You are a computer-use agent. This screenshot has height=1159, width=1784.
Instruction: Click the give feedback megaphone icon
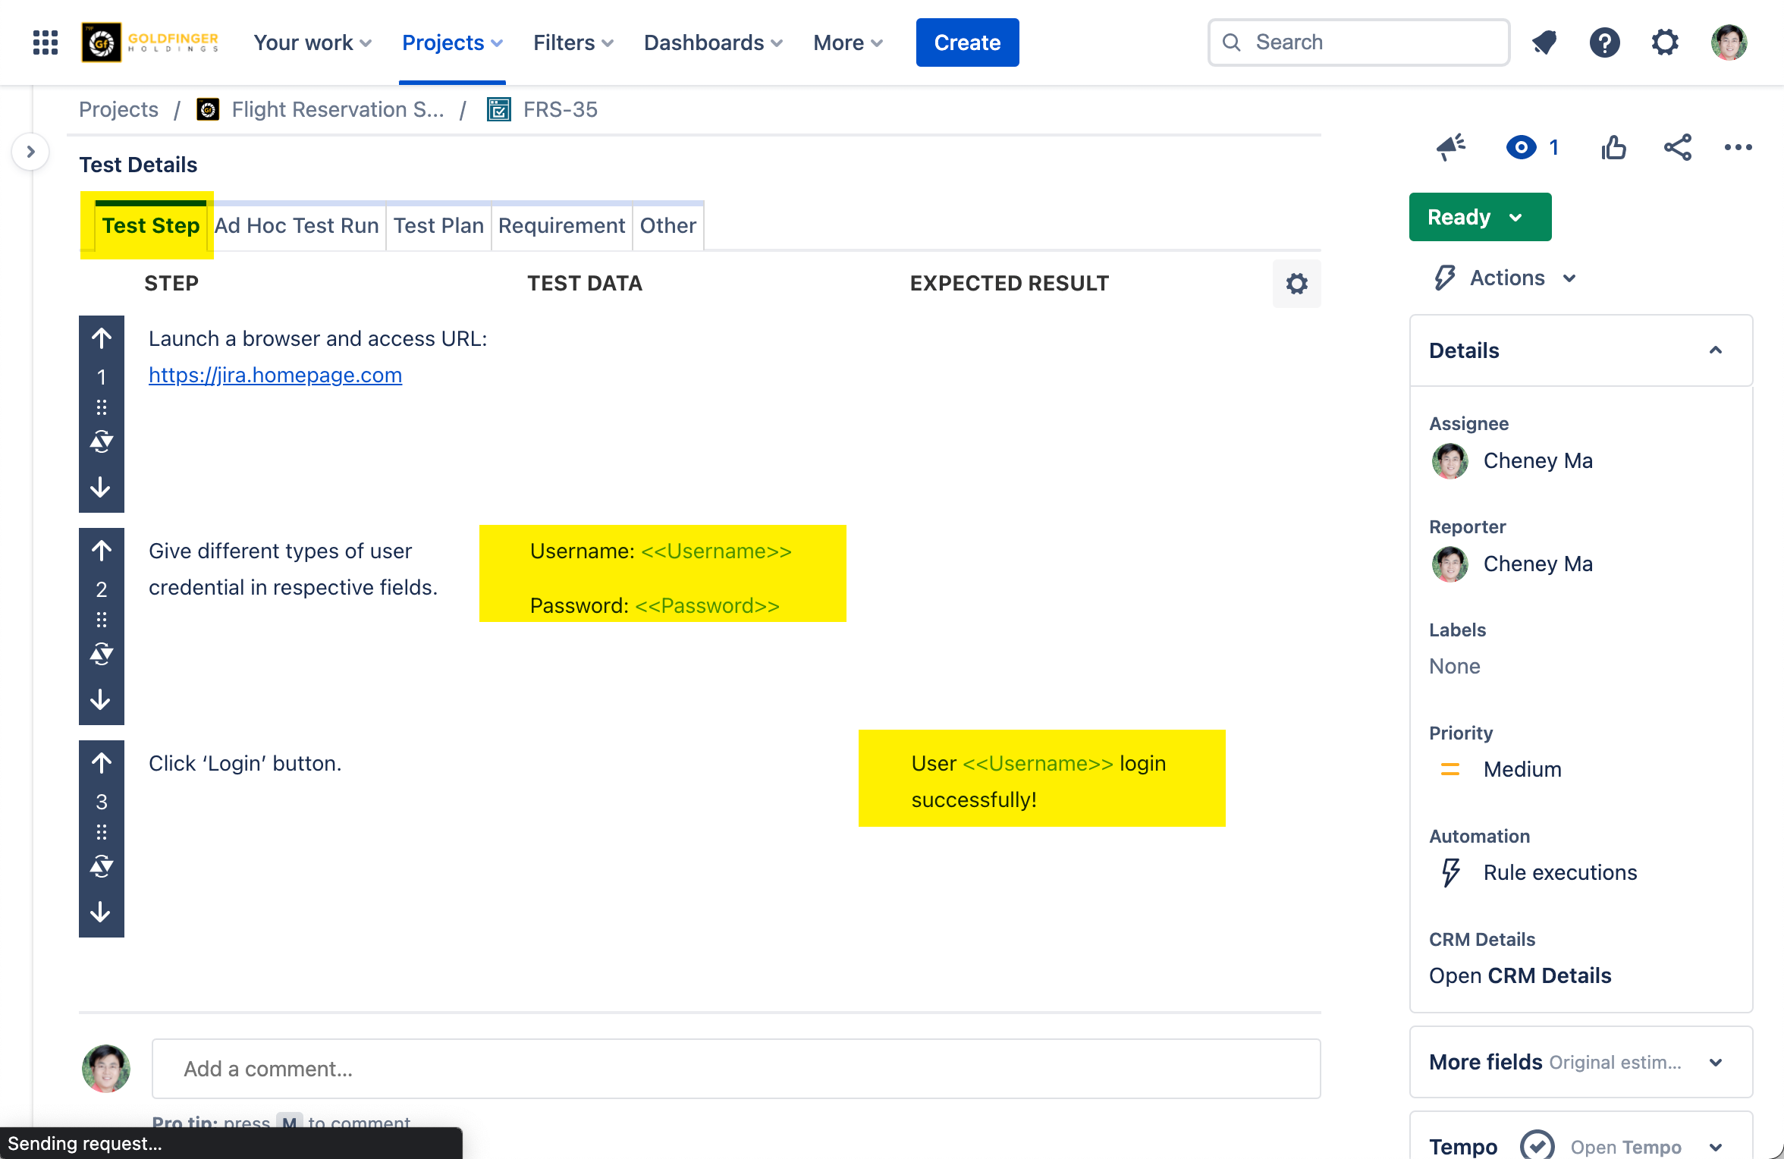pyautogui.click(x=1450, y=147)
